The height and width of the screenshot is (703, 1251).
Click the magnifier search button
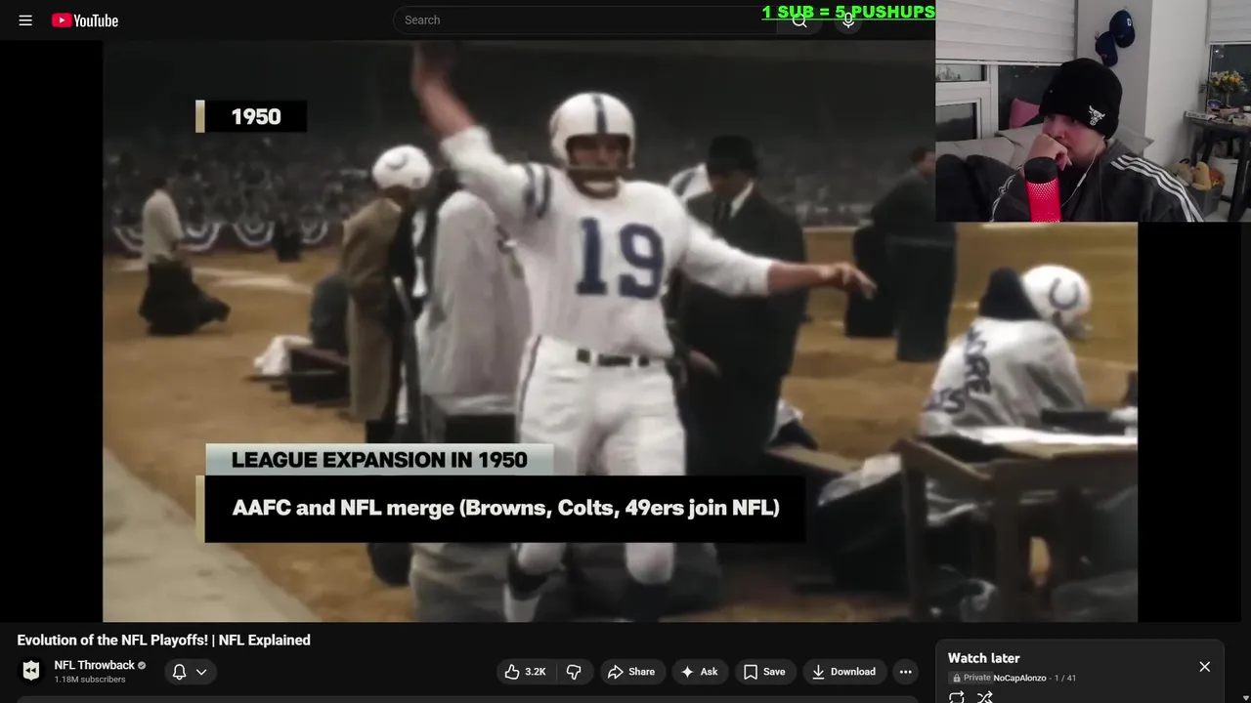800,20
